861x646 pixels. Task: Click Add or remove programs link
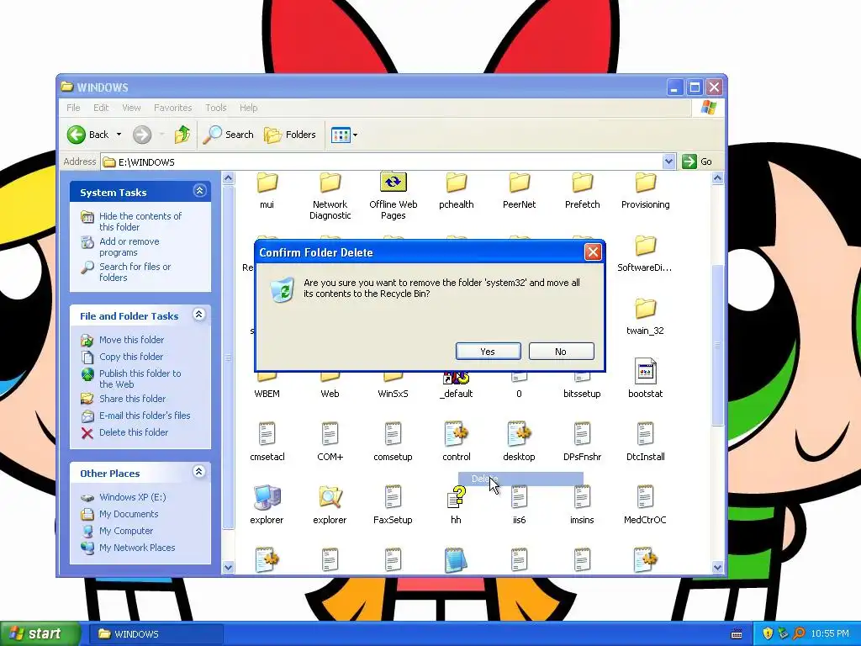(129, 246)
